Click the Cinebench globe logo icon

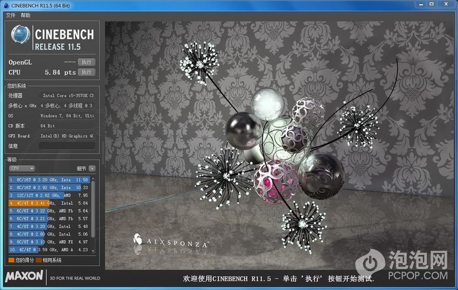point(21,34)
